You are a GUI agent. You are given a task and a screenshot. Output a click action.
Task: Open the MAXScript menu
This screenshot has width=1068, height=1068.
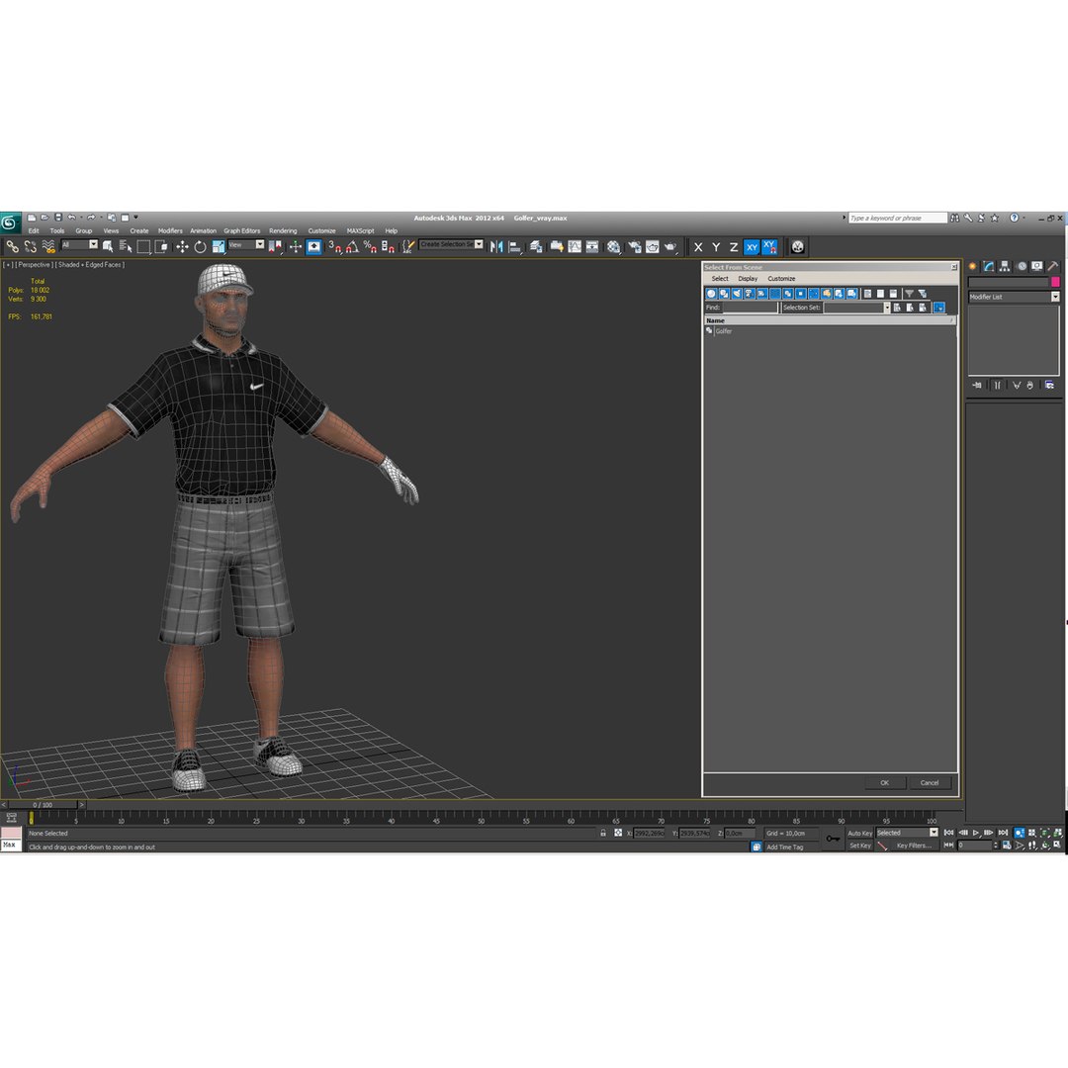click(x=360, y=230)
